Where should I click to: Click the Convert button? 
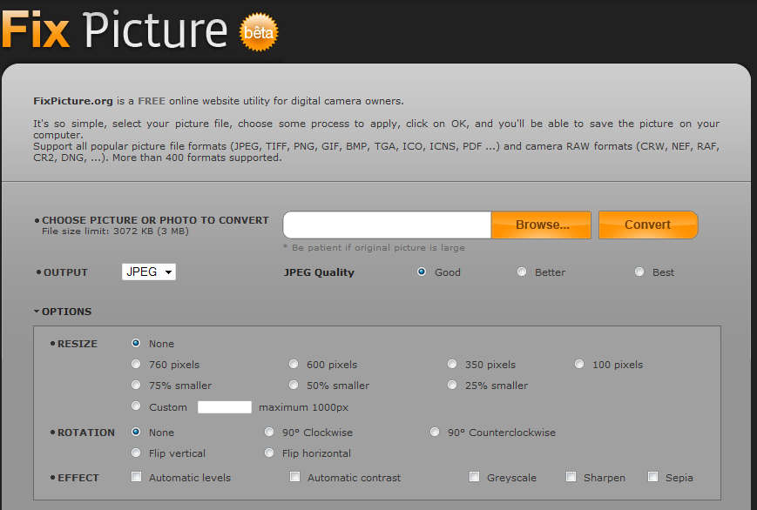[648, 225]
